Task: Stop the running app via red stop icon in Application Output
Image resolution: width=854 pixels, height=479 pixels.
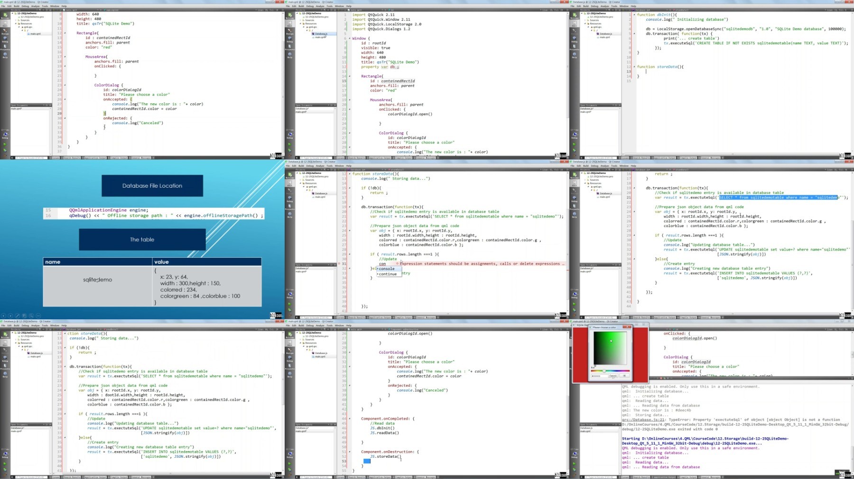Action: click(x=661, y=378)
